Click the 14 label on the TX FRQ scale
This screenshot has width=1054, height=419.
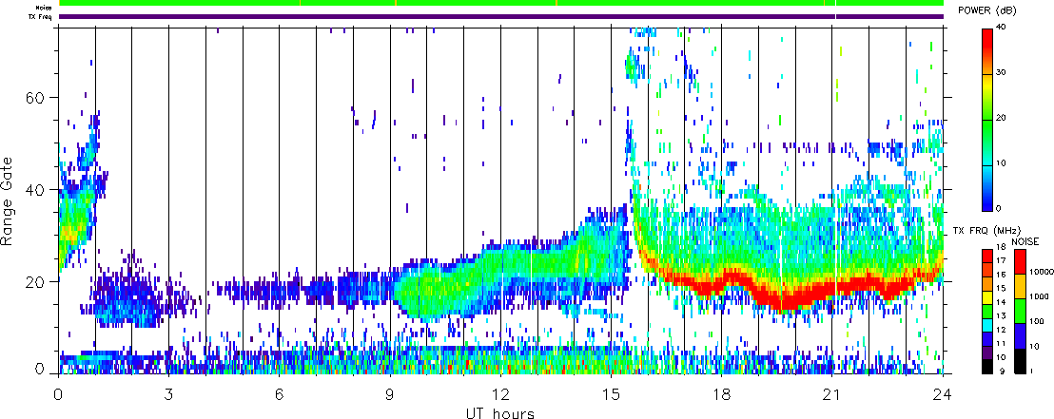click(x=1001, y=302)
